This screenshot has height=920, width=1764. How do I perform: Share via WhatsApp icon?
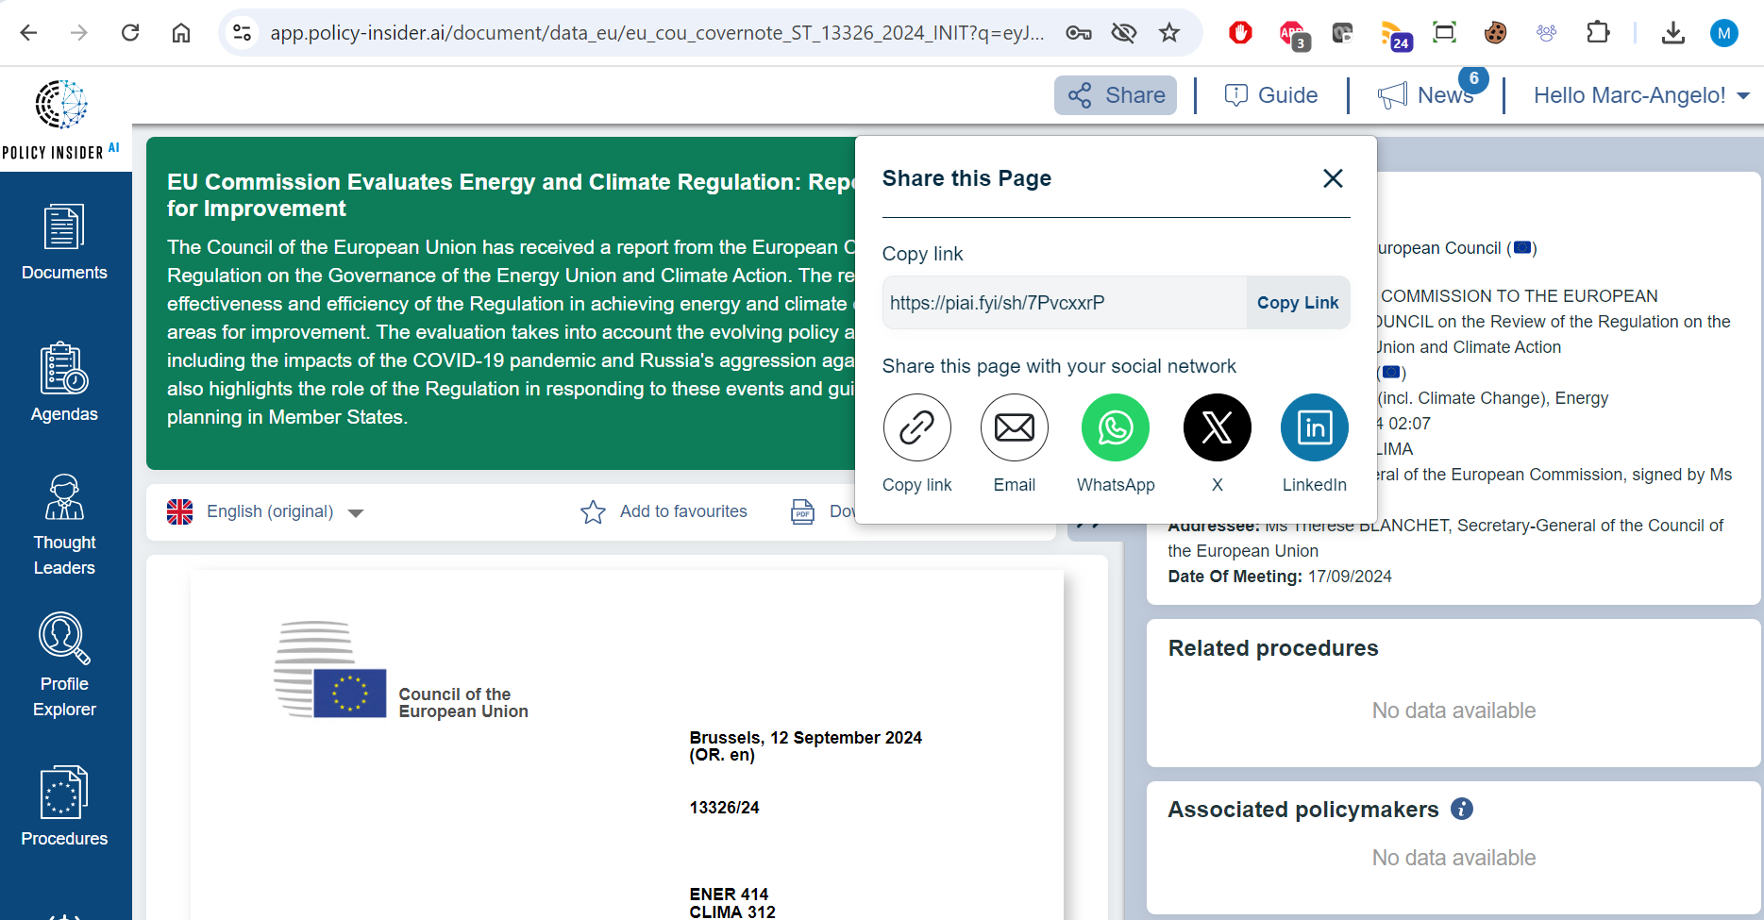pos(1115,427)
